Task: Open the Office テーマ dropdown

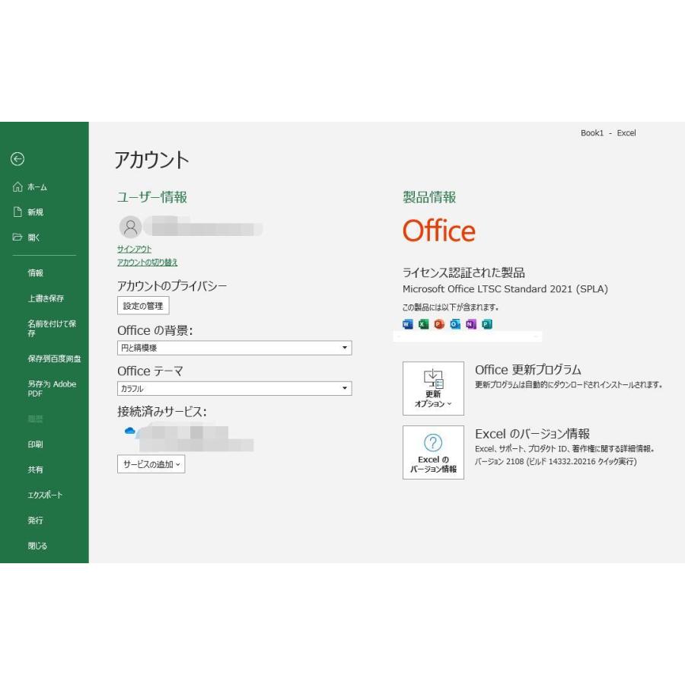Action: 234,388
